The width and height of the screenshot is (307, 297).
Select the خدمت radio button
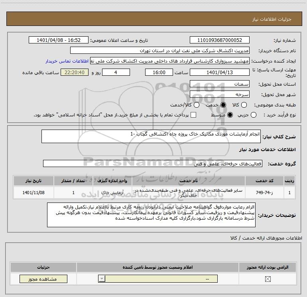(x=223, y=105)
